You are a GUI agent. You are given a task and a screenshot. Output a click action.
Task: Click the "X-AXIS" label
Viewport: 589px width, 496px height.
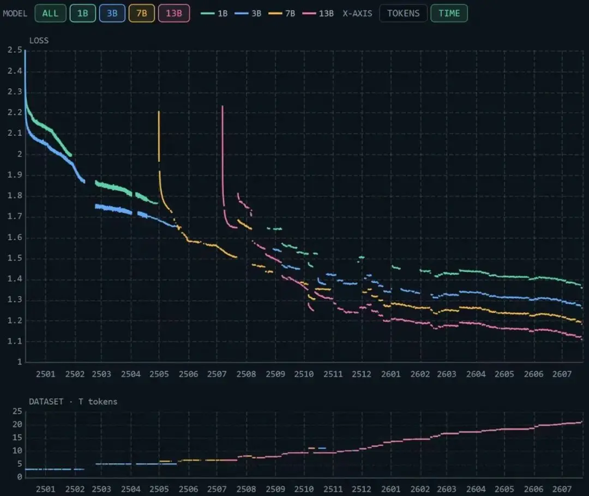[357, 14]
